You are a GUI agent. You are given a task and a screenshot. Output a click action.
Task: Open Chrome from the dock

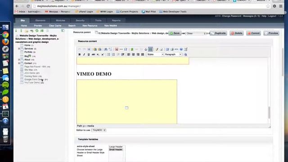5,35
